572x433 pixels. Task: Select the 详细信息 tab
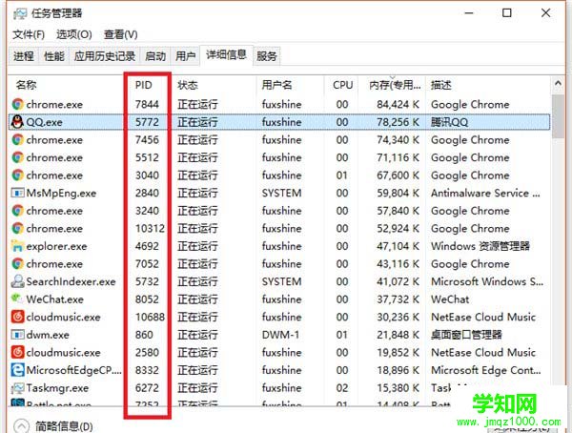point(226,55)
